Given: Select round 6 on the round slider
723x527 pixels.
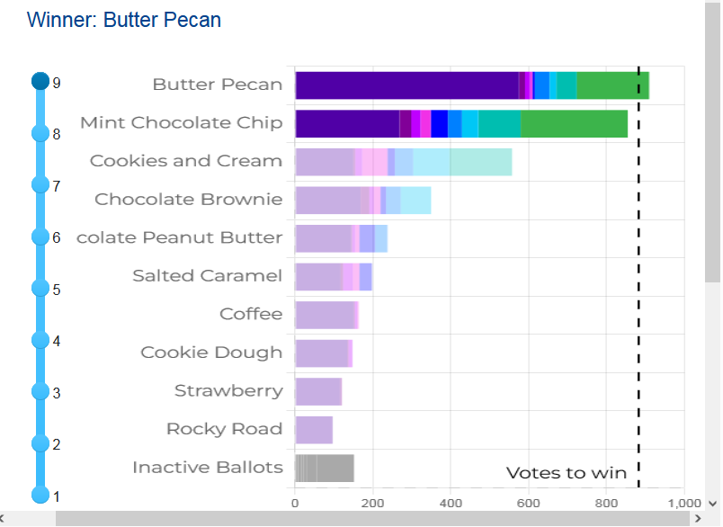Looking at the screenshot, I should click(x=40, y=237).
